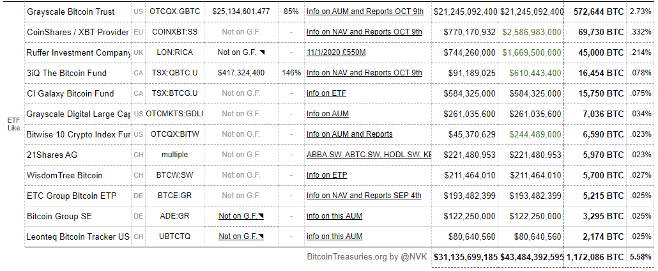Screen dimensions: 658x271
Task: Click the CI Galaxy 'info on ETF' link
Action: [326, 93]
